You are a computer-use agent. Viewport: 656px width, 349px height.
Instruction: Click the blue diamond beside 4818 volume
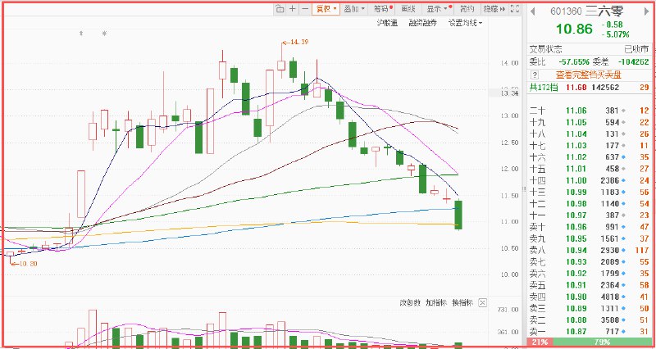[624, 297]
